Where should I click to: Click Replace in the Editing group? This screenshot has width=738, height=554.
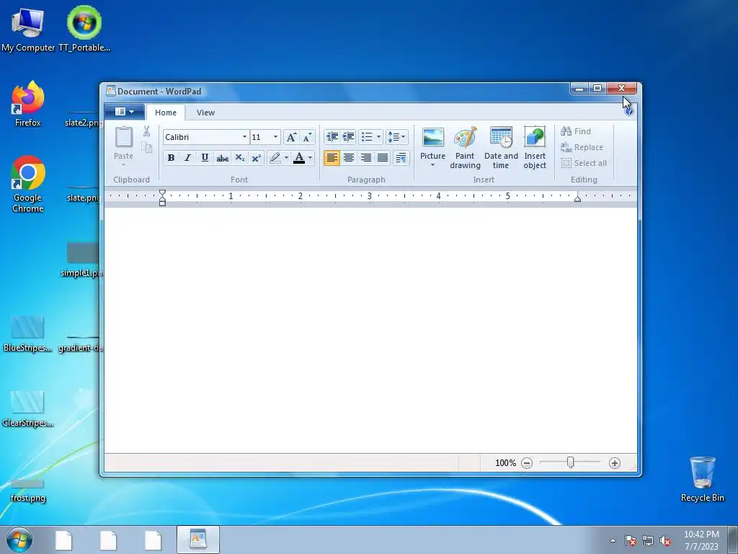coord(582,147)
